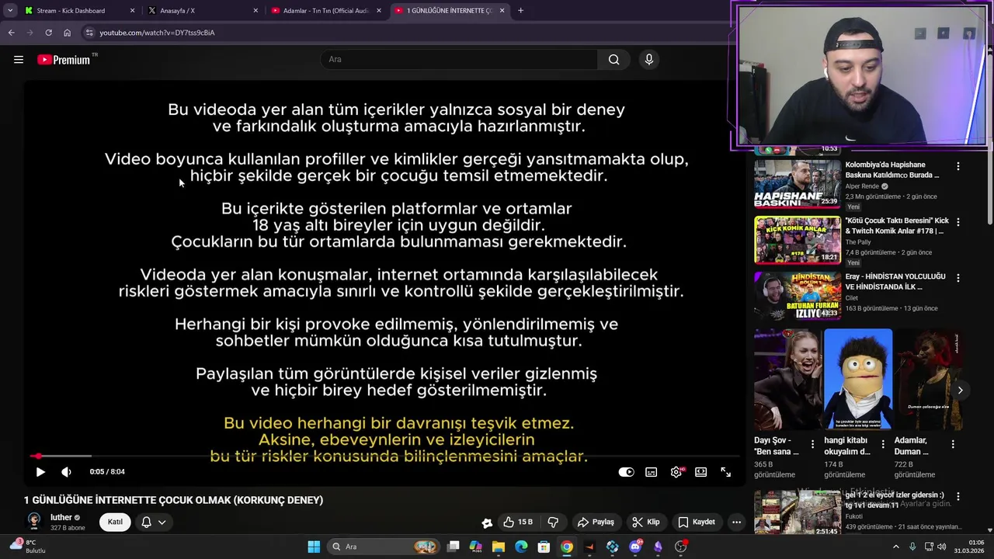Open more actions three-dot menu below video
The width and height of the screenshot is (994, 559).
[736, 522]
